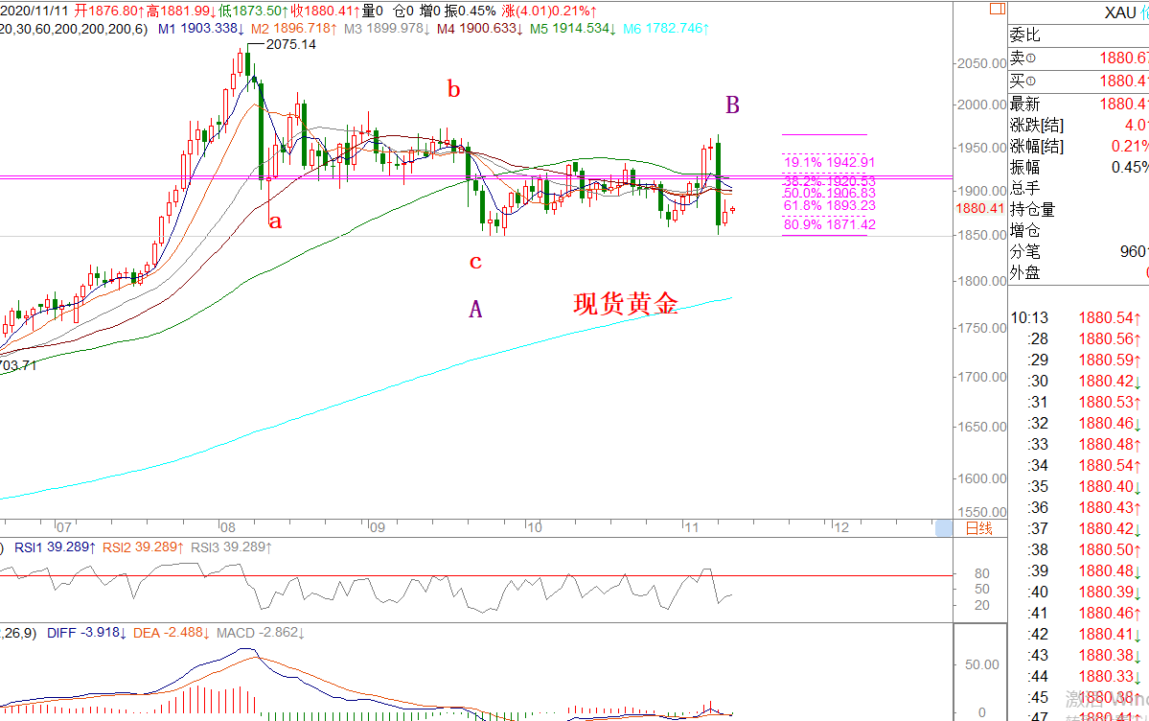
Task: Select the purple wave label 'A'
Action: (x=475, y=310)
